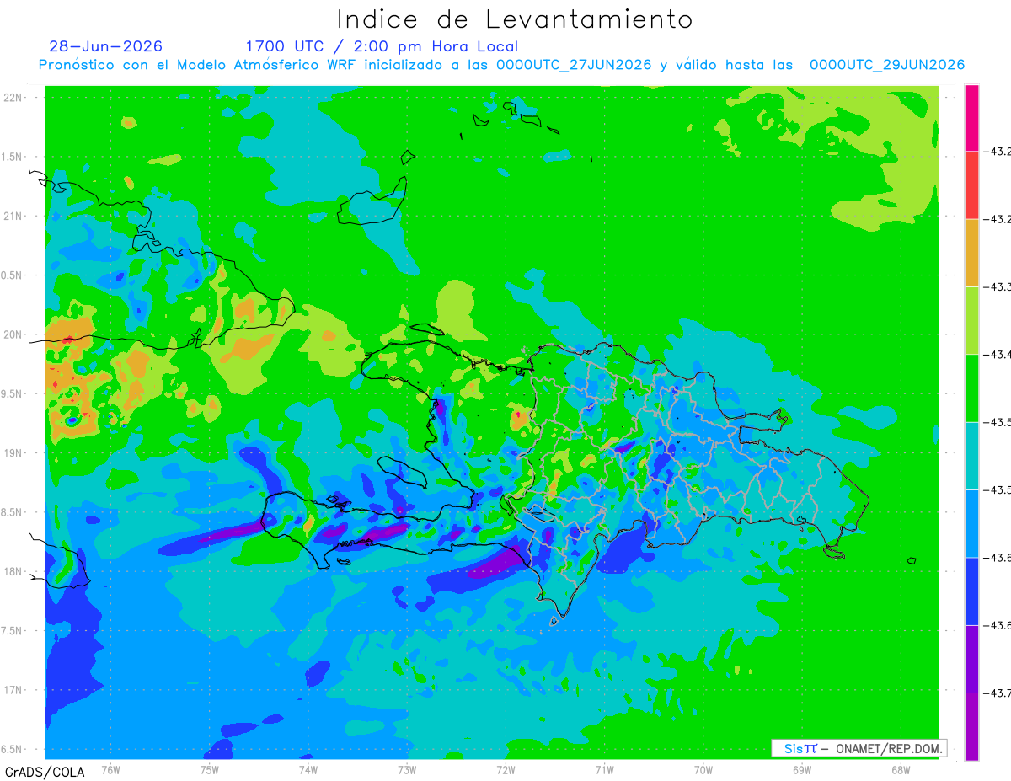Viewport: 1011px width, 781px height.
Task: Select the yellow-green legend color band
Action: [971, 320]
